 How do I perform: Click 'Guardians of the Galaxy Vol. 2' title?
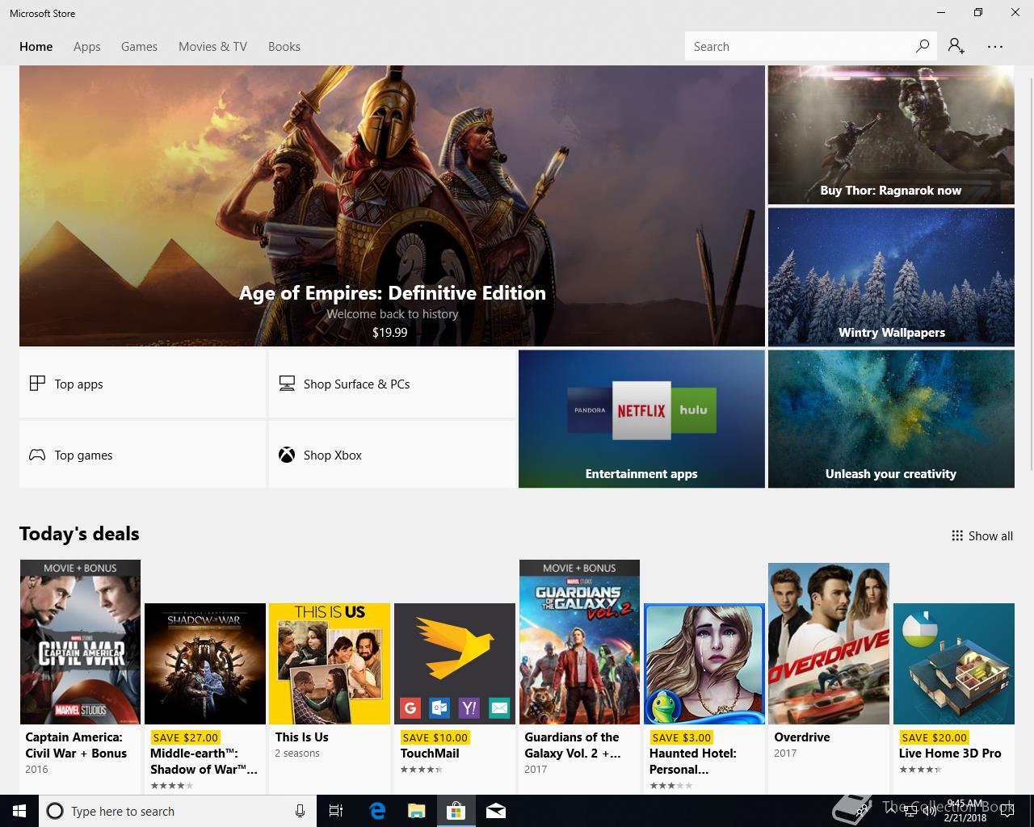point(573,745)
